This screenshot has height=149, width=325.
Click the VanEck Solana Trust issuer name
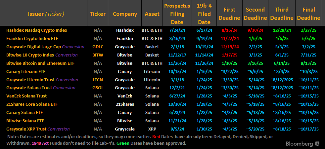point(26,96)
